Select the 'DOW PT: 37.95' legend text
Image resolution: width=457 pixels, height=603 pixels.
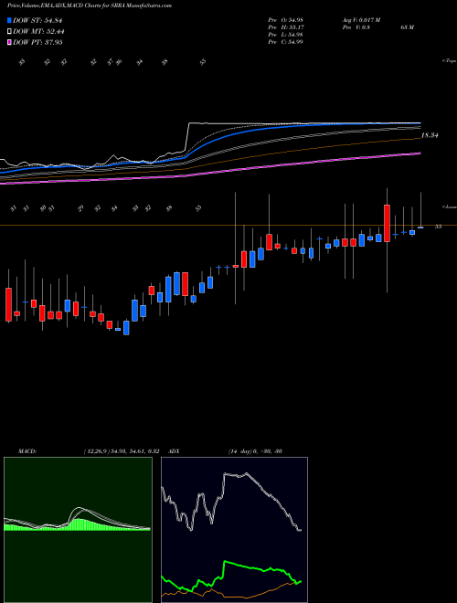(37, 42)
